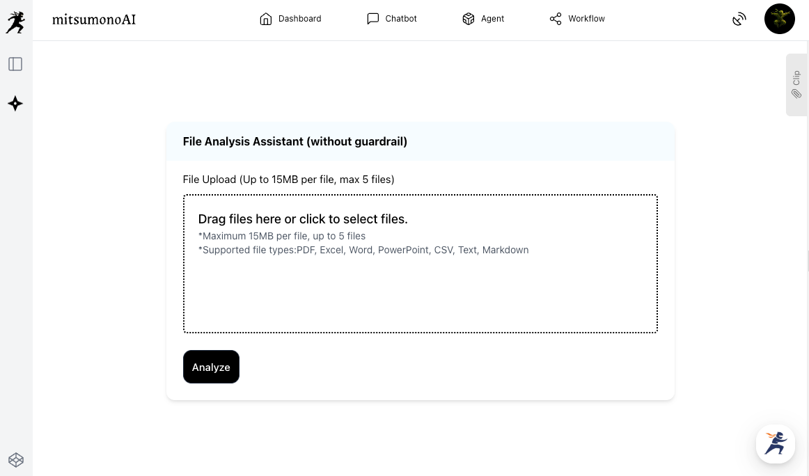Viewport: 809px width, 476px height.
Task: Click the paperclip icon on the Clip tab
Action: coord(796,94)
